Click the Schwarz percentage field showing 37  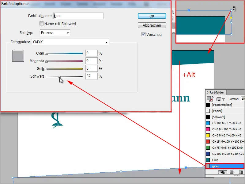[91, 76]
